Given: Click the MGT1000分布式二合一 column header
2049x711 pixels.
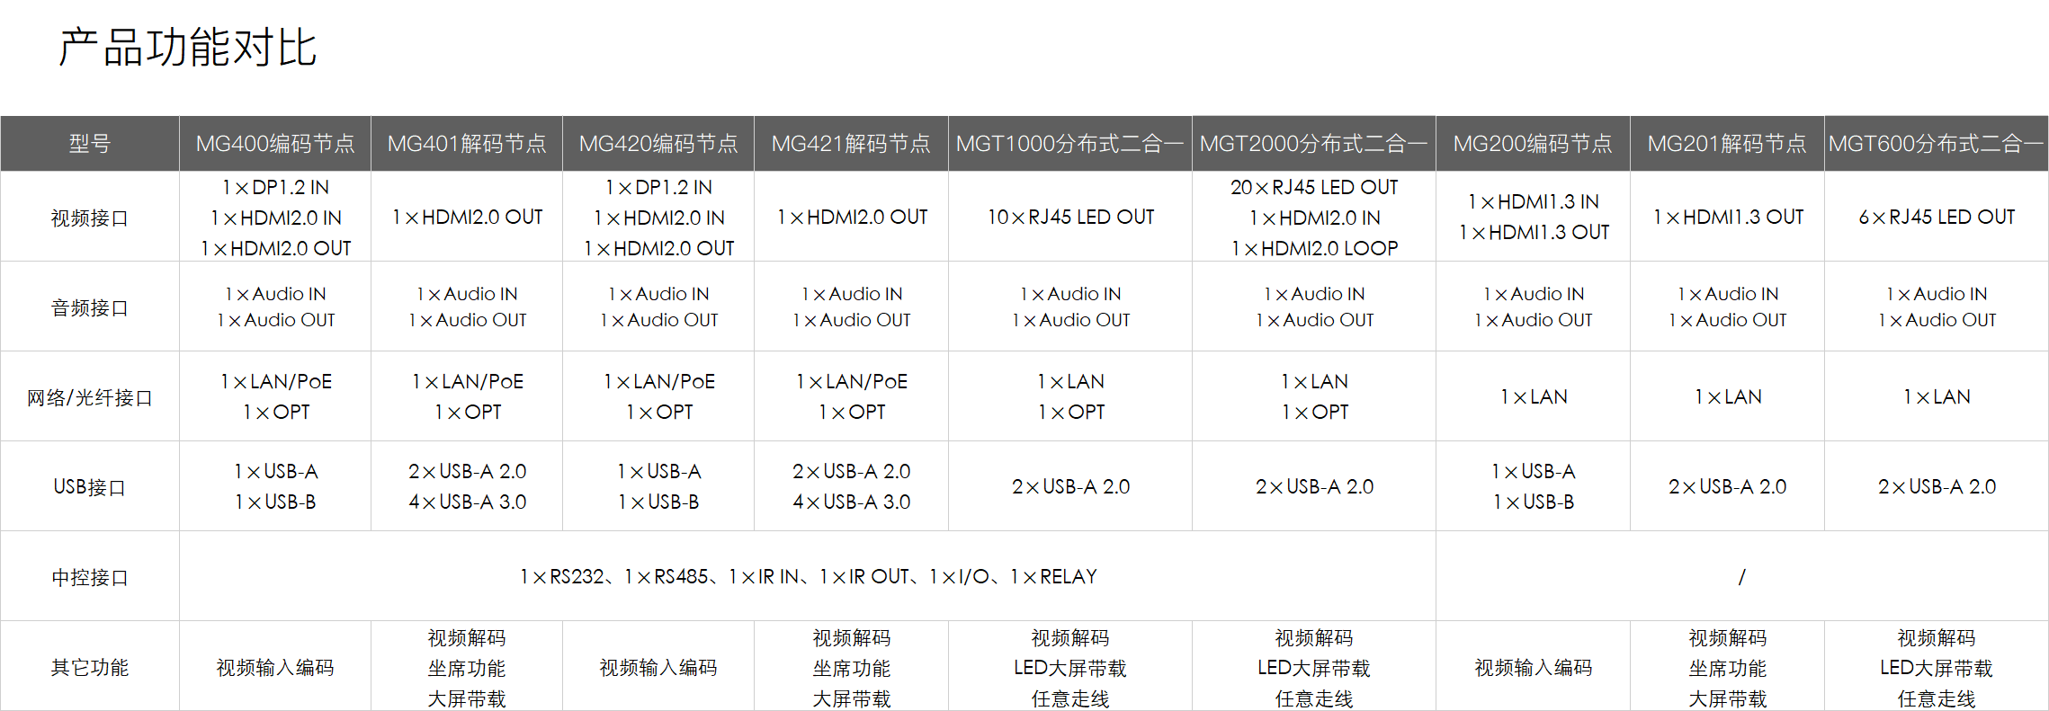Looking at the screenshot, I should pos(1070,143).
